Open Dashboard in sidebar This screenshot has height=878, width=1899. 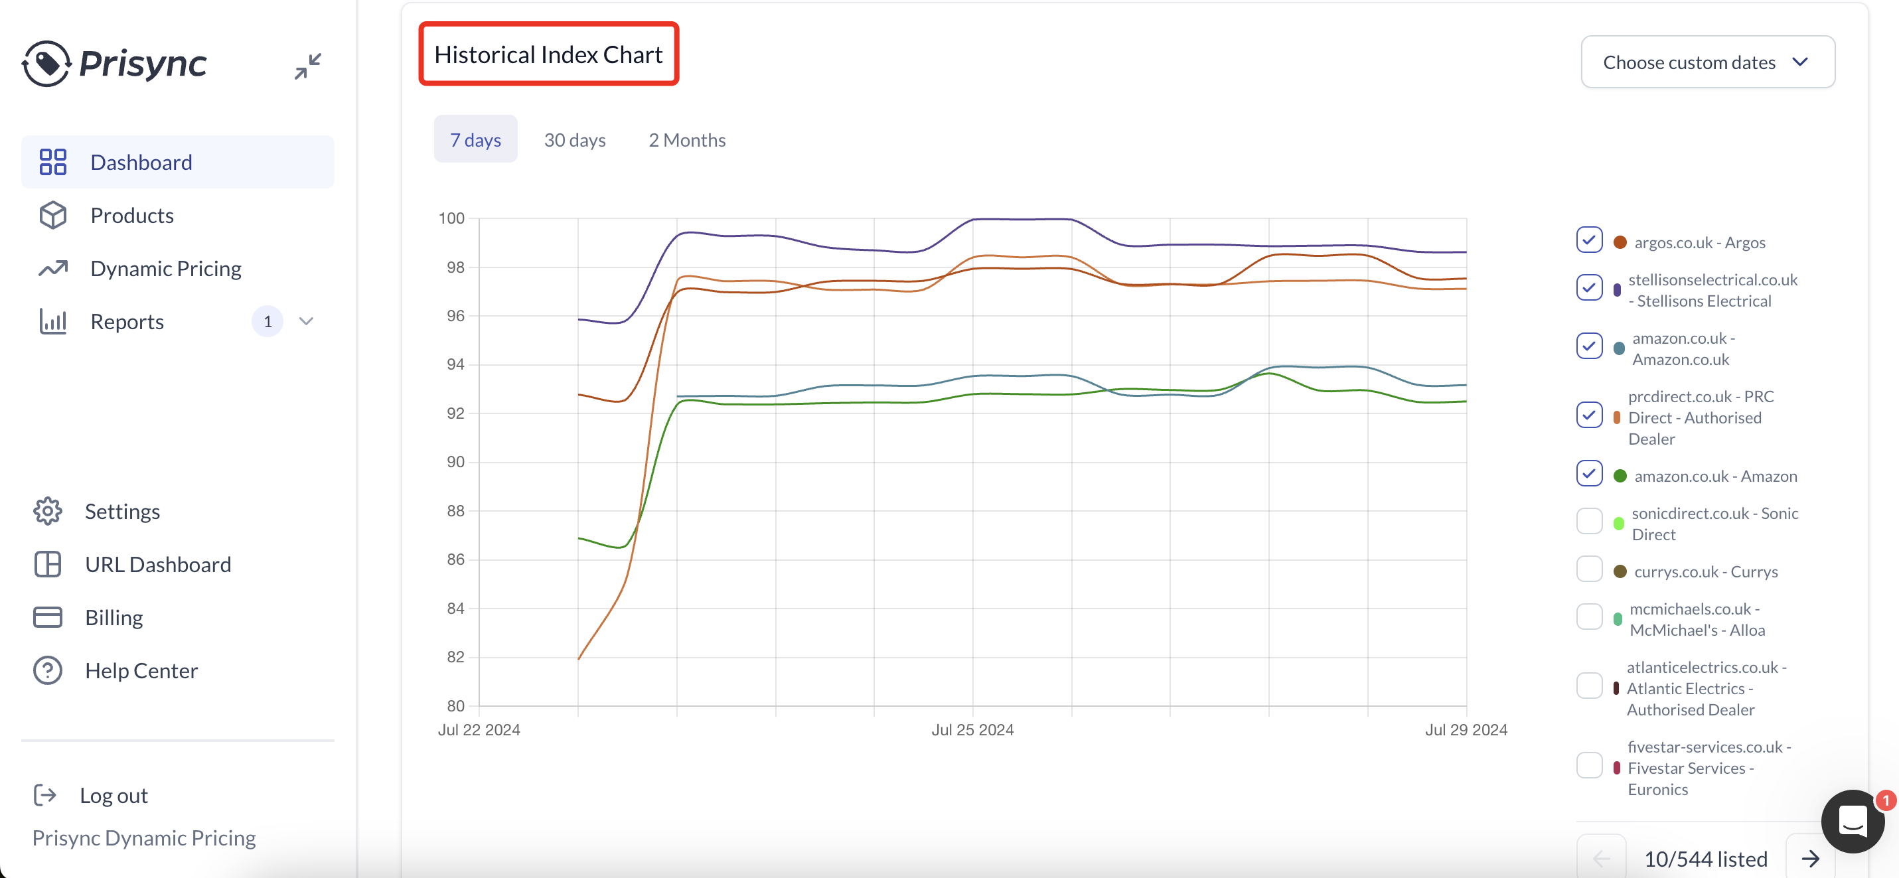pos(178,161)
